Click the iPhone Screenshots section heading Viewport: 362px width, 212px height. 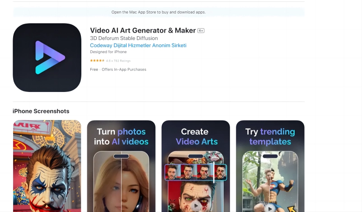pos(41,111)
